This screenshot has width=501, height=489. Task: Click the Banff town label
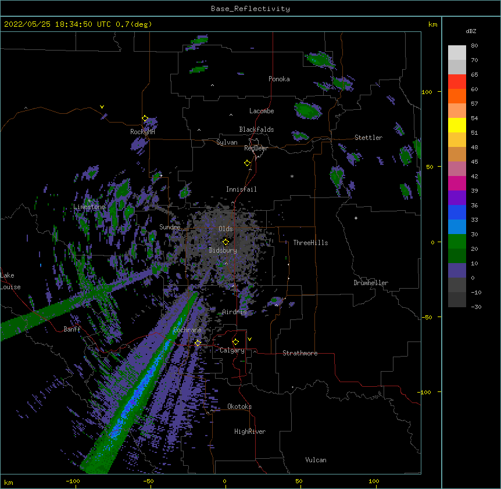point(72,329)
